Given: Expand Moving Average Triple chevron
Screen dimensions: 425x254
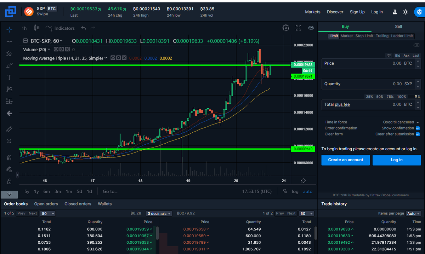Looking at the screenshot, I should pos(106,58).
